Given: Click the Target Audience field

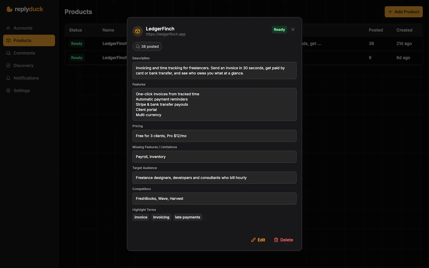Looking at the screenshot, I should [x=214, y=178].
